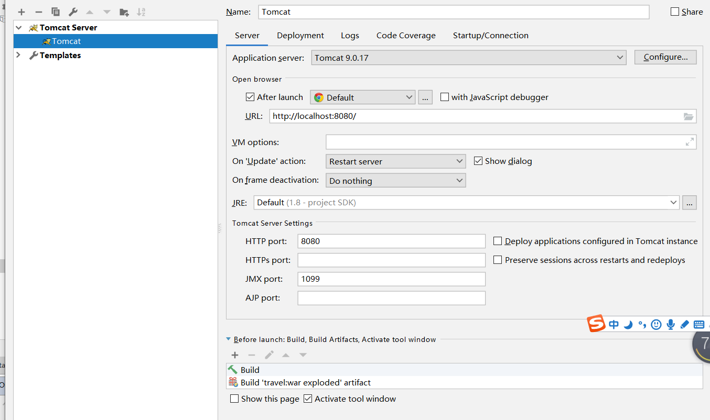Click JRE browse ellipsis button
710x420 pixels.
click(690, 203)
